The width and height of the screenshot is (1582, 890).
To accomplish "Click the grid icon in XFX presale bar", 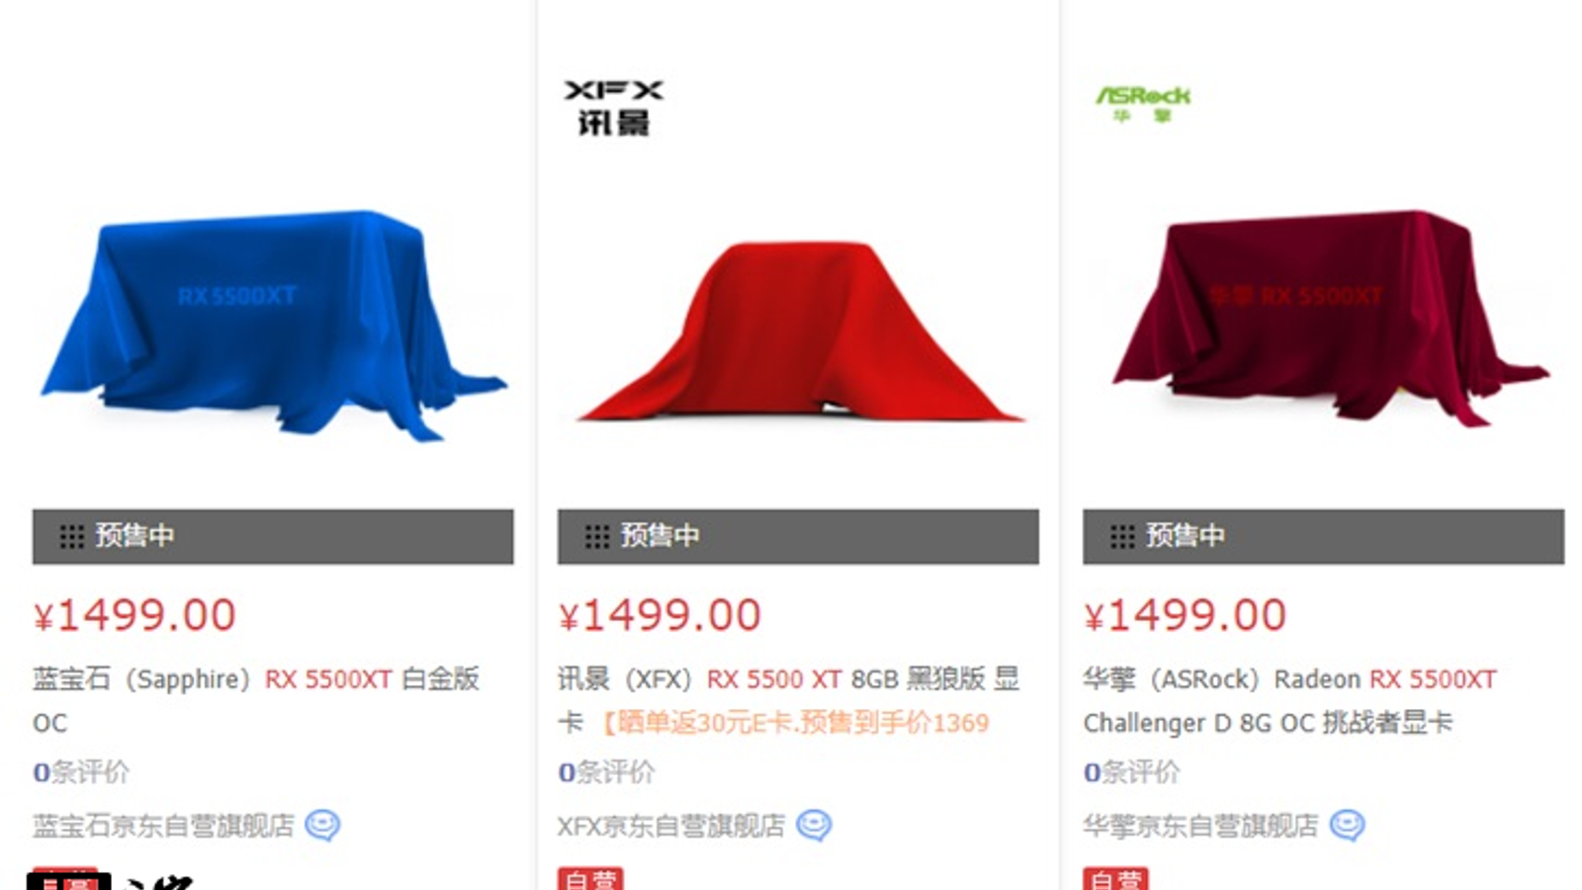I will [596, 537].
